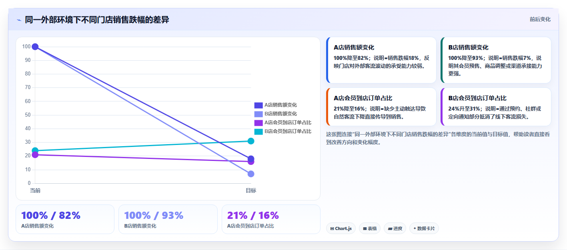Click the y-axis value 50

coord(28,115)
